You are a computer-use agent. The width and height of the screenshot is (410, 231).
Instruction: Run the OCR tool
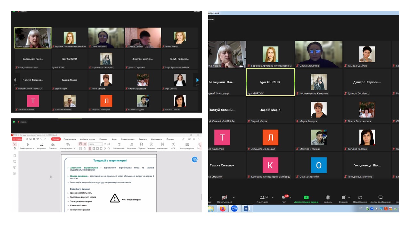tap(173, 146)
